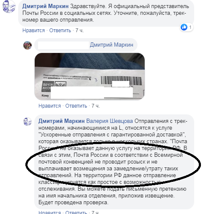This screenshot has width=206, height=214.
Task: Click the 7 ч. timestamp of first comment
Action: point(80,31)
